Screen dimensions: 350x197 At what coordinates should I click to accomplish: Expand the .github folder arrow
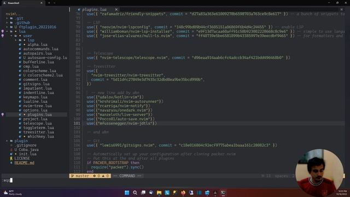(x=7, y=22)
